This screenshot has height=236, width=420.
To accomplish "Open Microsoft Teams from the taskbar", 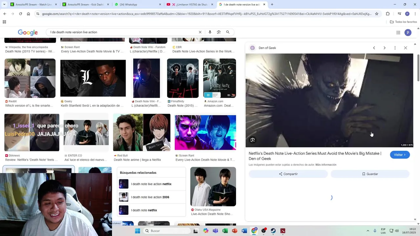I will 215,231.
